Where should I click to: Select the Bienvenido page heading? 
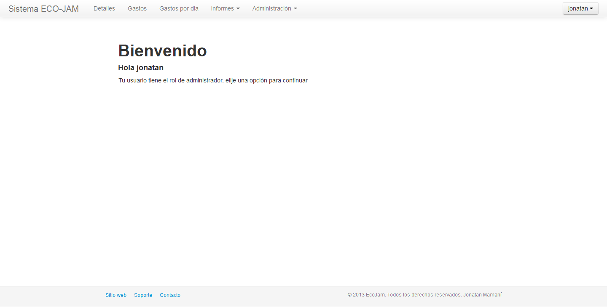(162, 50)
